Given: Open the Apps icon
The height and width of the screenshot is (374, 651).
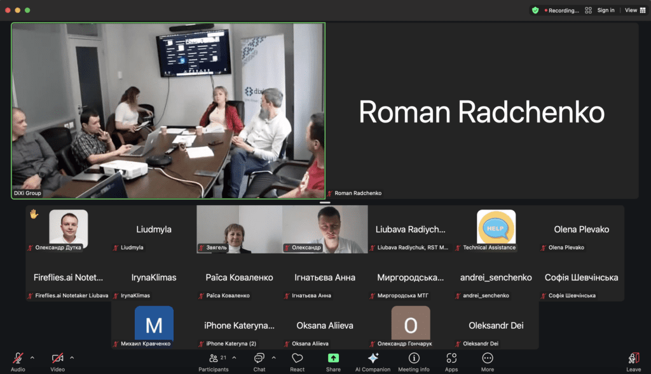Looking at the screenshot, I should point(451,359).
